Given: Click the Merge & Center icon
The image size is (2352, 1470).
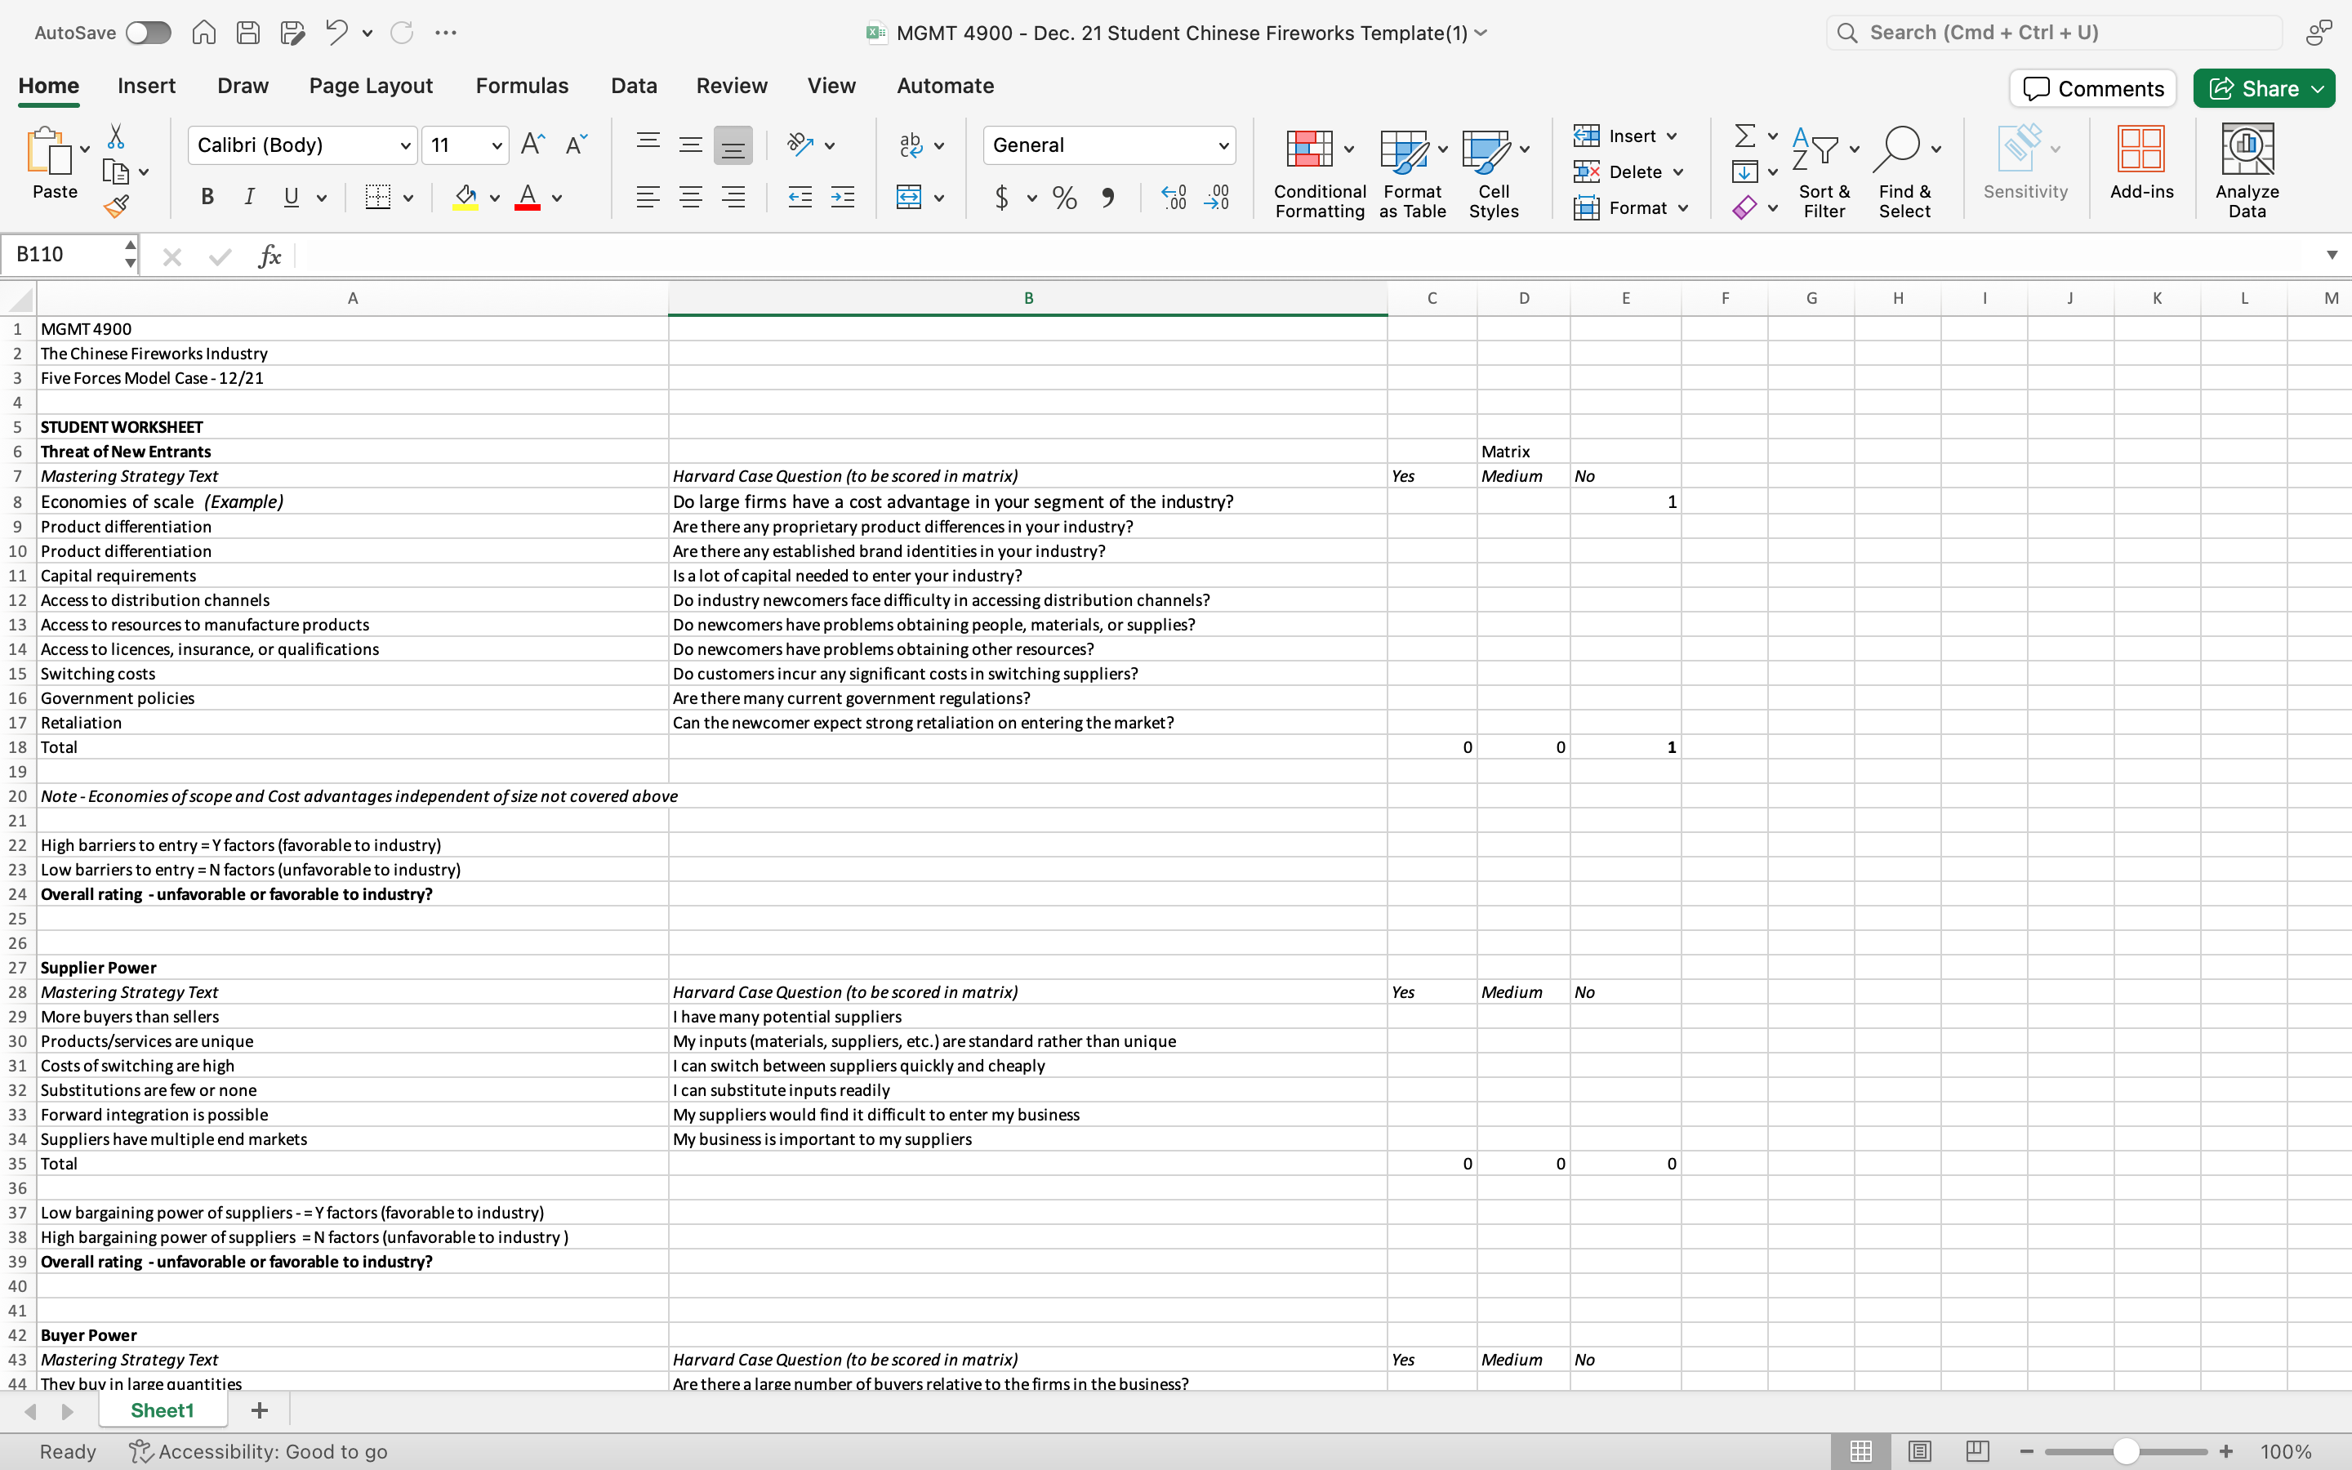Looking at the screenshot, I should point(909,198).
